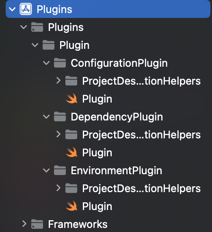Select the Frameworks group label
The width and height of the screenshot is (212, 232).
coord(78,224)
